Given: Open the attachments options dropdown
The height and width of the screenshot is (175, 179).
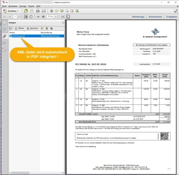Looking at the screenshot, I should (11, 28).
